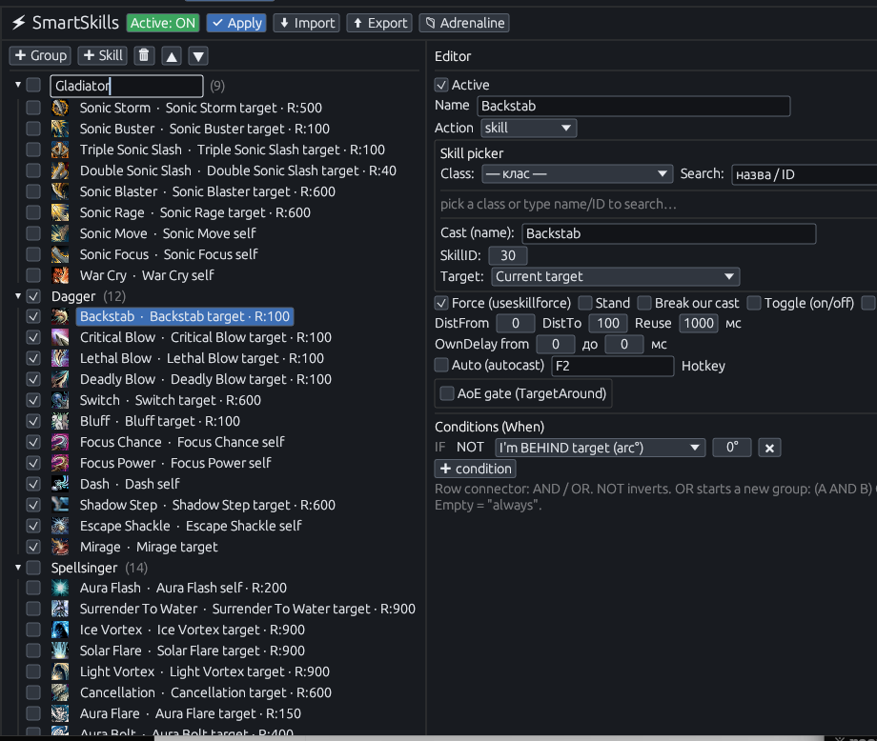Toggle the Active: ON button
This screenshot has height=741, width=877.
(163, 23)
